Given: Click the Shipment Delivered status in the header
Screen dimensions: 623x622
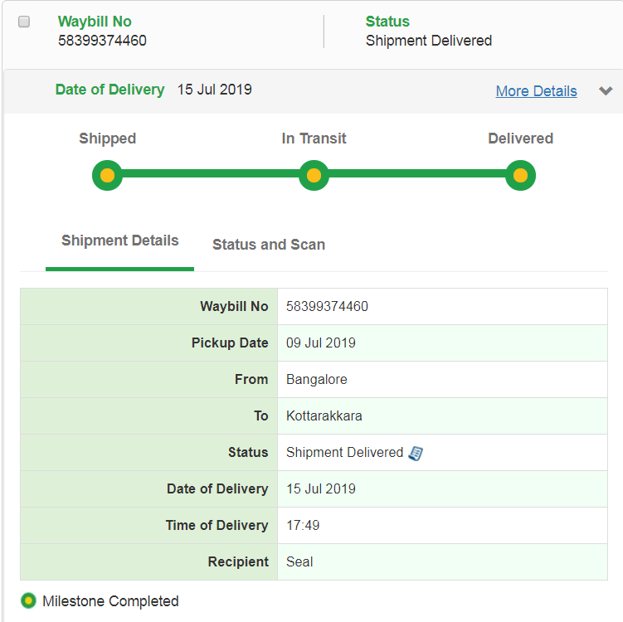Looking at the screenshot, I should click(428, 41).
